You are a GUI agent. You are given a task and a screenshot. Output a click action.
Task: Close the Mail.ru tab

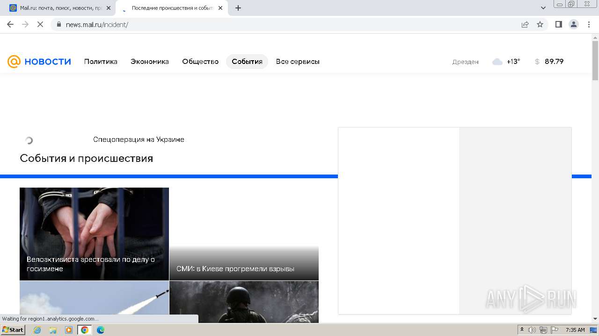[x=109, y=8]
